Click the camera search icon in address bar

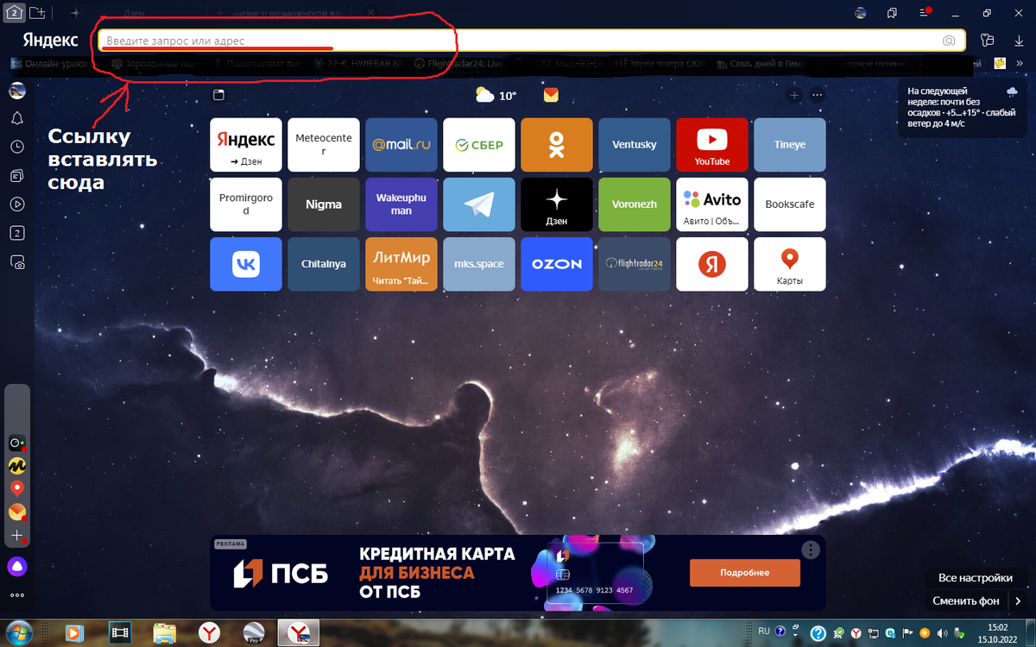point(948,41)
